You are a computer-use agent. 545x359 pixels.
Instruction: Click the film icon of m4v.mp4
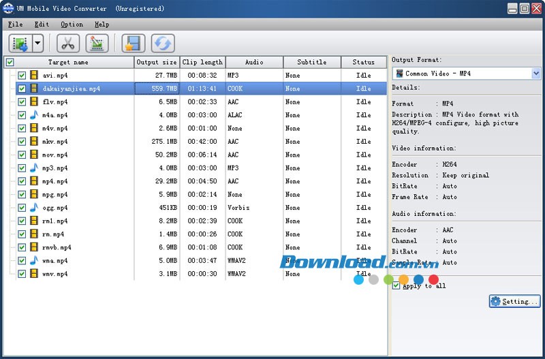[34, 128]
